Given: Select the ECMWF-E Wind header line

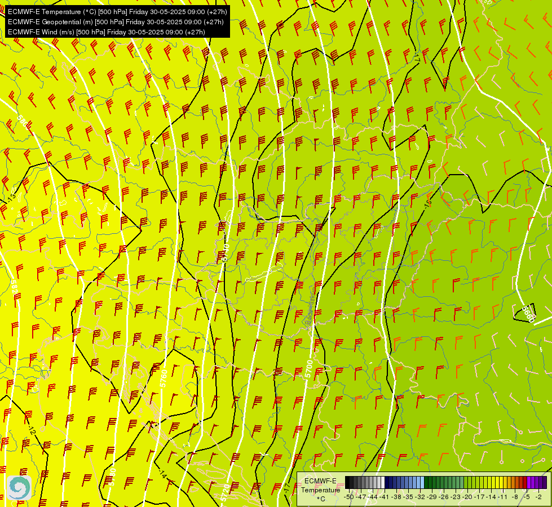Looking at the screenshot, I should point(107,32).
